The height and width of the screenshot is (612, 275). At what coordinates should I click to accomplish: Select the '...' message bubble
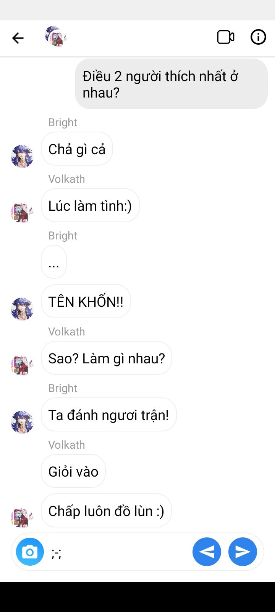click(54, 262)
